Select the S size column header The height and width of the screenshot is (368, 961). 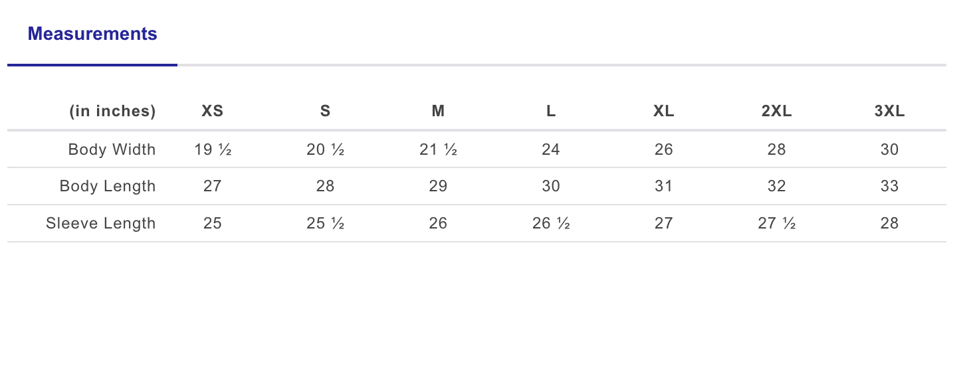[x=325, y=111]
